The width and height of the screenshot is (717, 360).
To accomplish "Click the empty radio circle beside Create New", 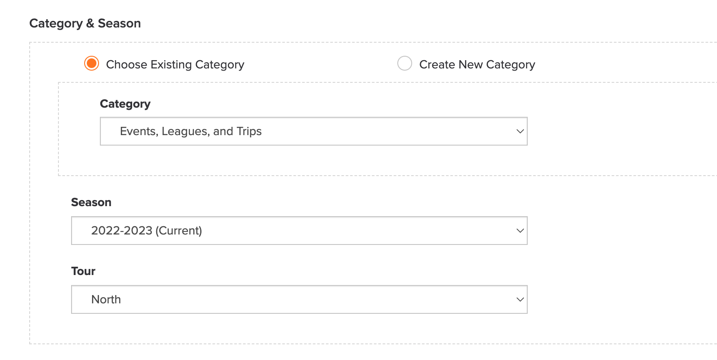I will tap(405, 64).
